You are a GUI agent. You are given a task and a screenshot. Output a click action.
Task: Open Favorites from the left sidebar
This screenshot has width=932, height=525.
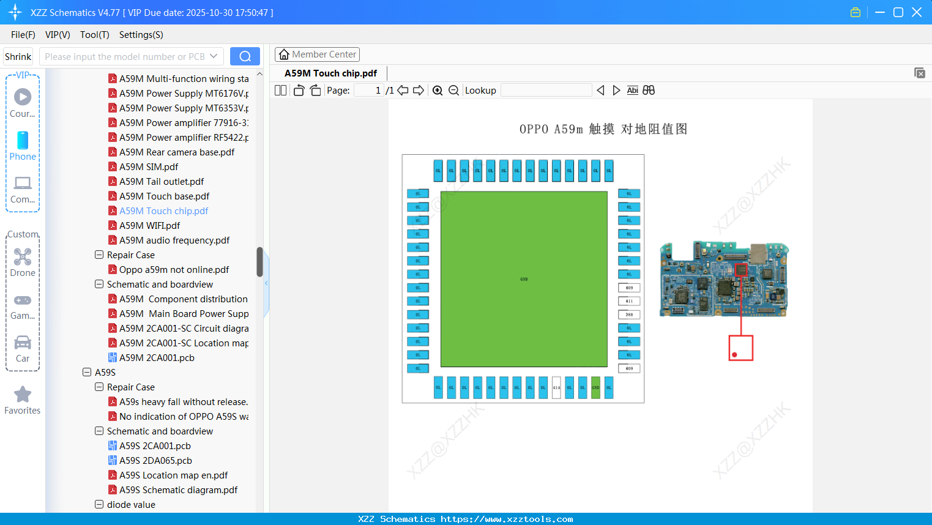[x=23, y=400]
